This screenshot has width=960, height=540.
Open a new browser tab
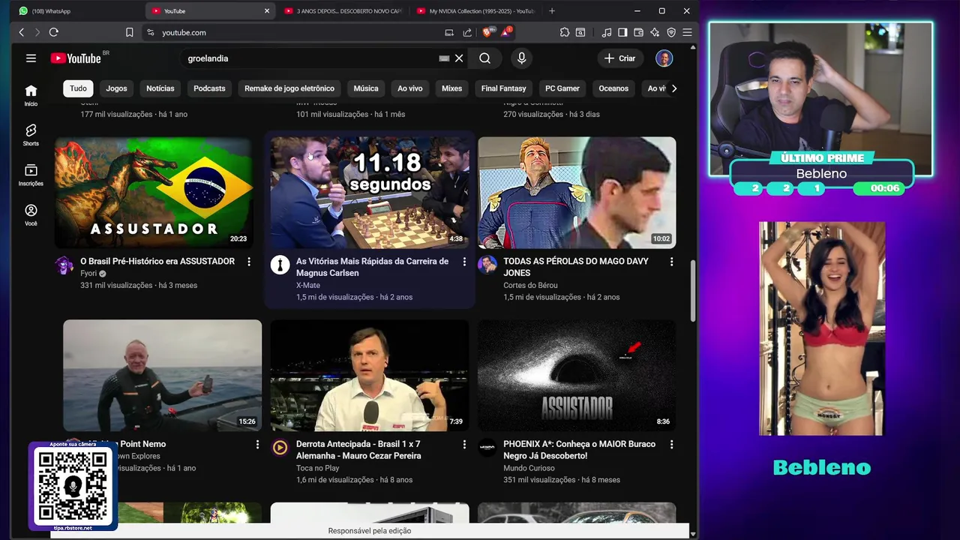click(552, 11)
